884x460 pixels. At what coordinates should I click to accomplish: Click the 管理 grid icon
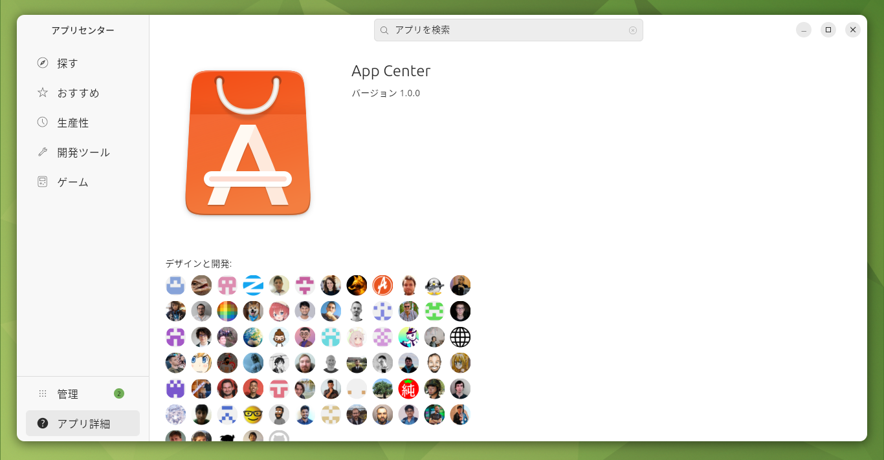[42, 393]
